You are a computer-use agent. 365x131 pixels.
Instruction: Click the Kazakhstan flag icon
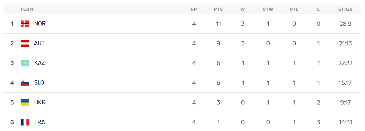25,63
